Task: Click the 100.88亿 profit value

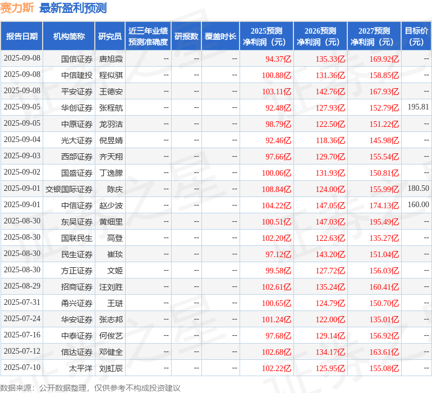Action: [x=277, y=75]
